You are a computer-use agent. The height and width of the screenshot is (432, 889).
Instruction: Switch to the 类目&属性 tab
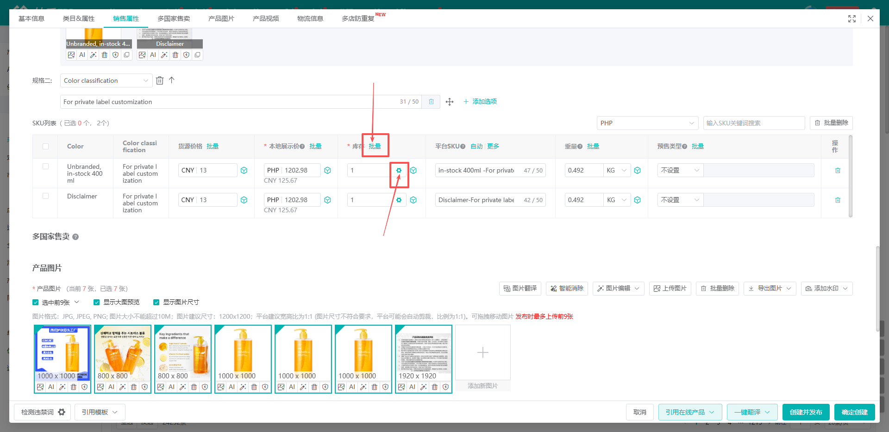[79, 19]
